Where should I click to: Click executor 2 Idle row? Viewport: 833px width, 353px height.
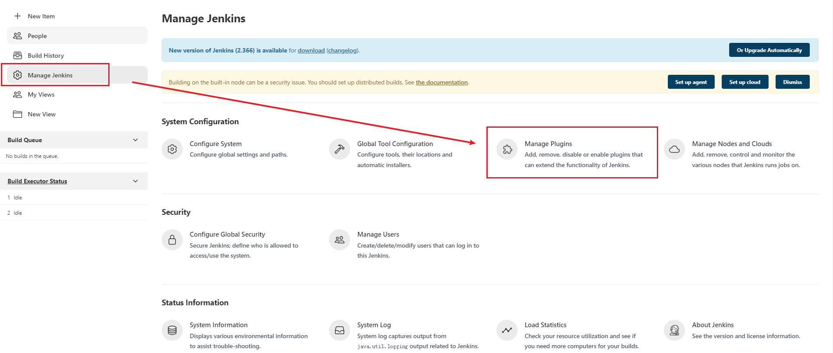74,213
